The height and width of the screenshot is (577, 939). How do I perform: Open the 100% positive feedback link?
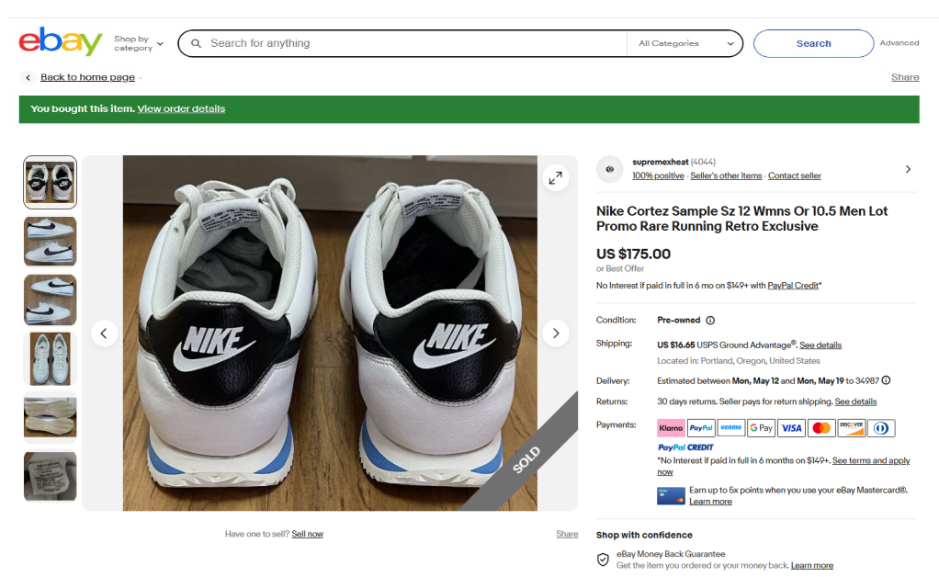click(x=658, y=176)
